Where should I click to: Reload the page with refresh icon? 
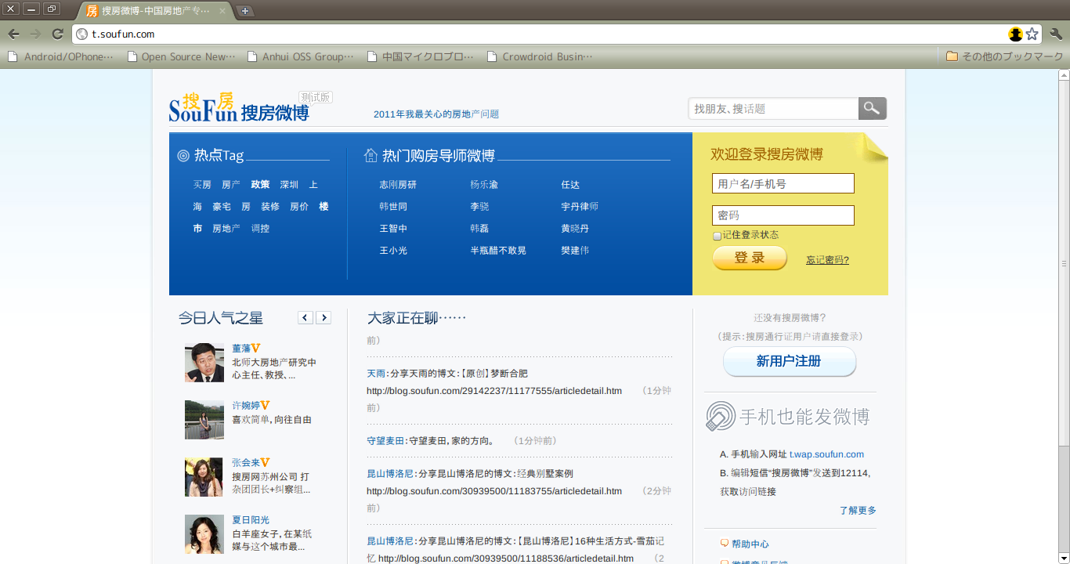pos(57,34)
